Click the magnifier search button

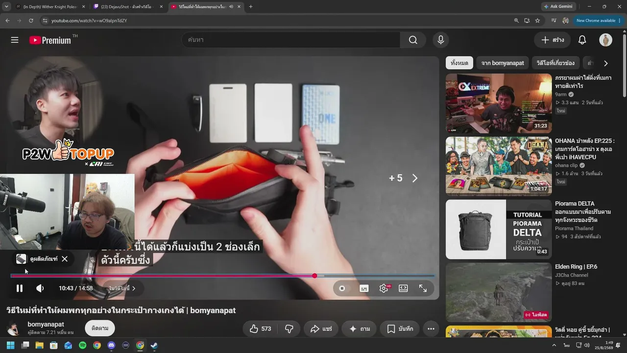point(413,40)
